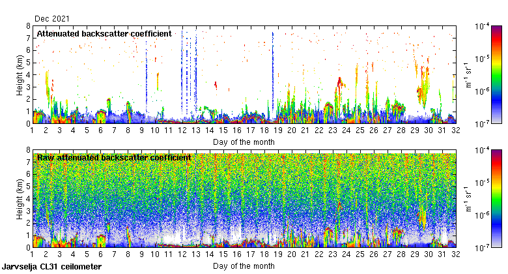508x274 pixels.
Task: Click day 16 tick label under lower plot
Action: (x=237, y=254)
